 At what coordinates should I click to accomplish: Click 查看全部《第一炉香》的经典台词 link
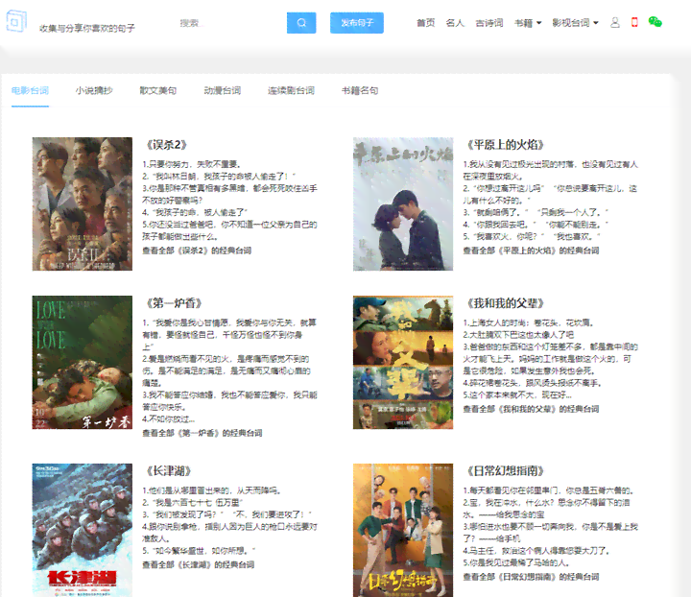click(x=203, y=433)
